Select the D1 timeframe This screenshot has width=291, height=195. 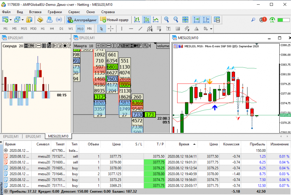click(x=61, y=29)
